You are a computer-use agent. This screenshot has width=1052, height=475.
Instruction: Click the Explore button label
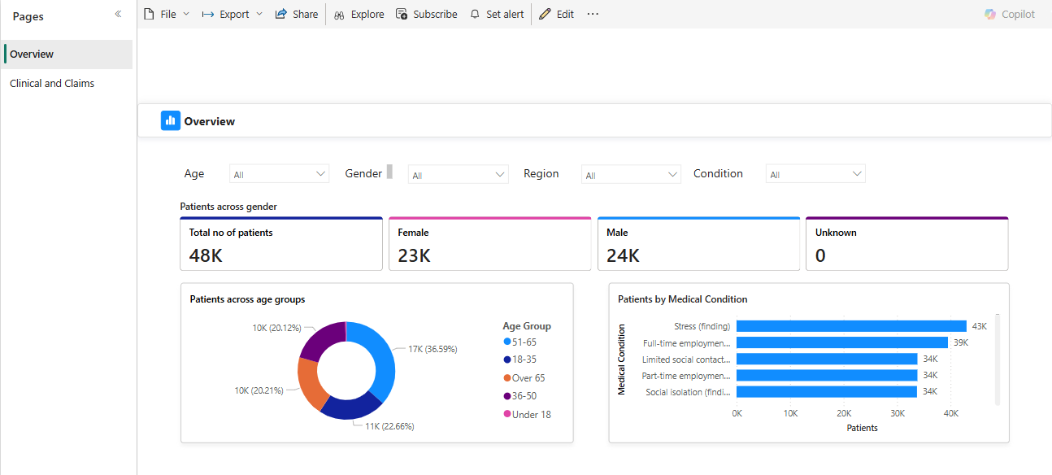coord(367,14)
